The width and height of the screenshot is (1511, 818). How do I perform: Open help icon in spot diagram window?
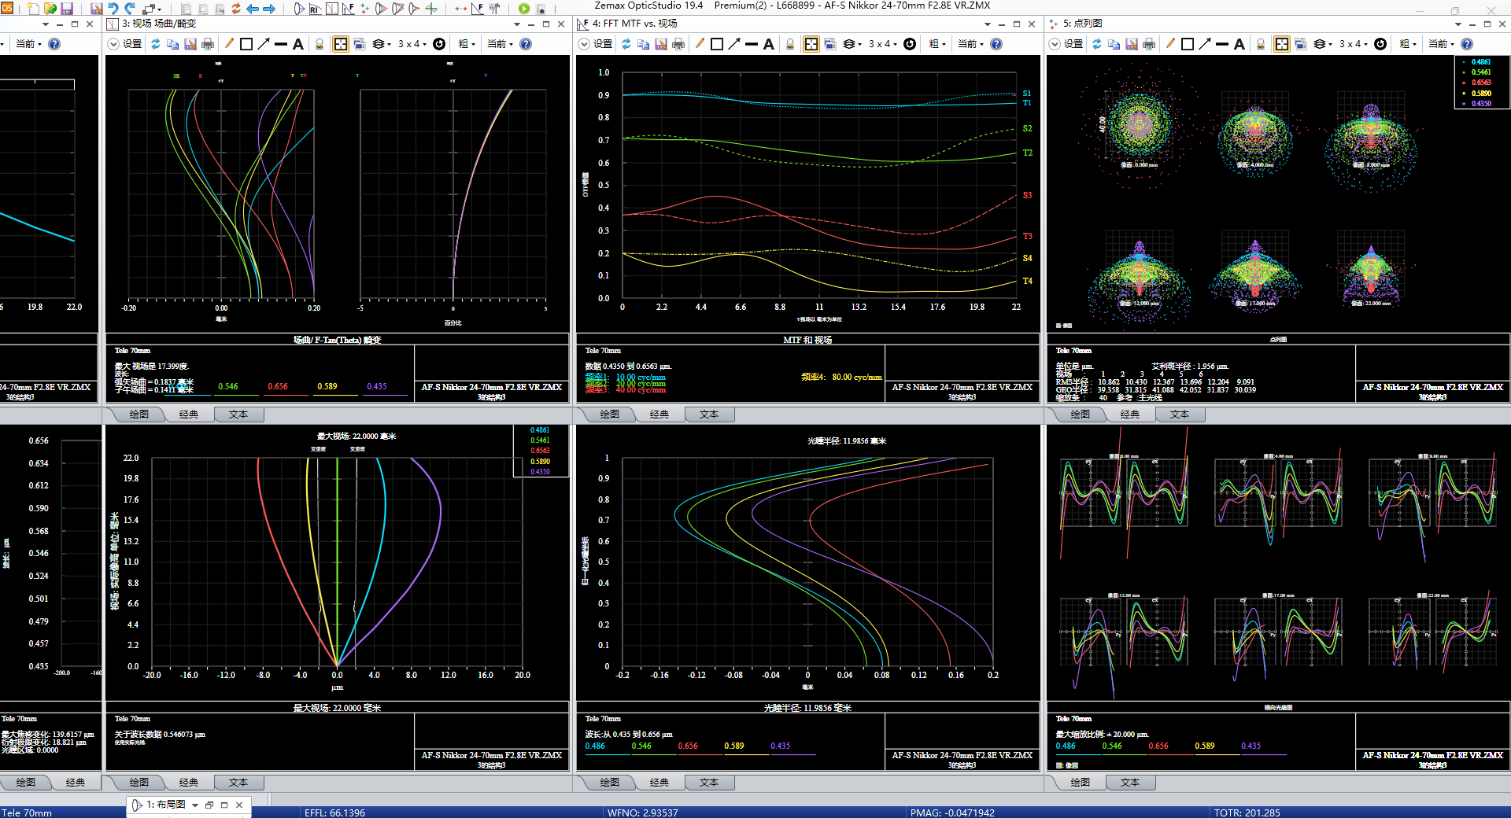pos(1467,44)
